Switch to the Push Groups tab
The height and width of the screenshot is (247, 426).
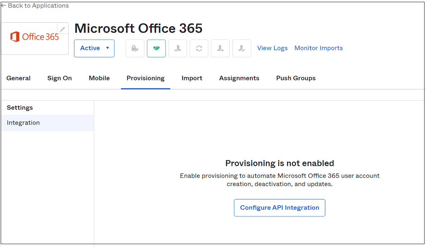pos(296,78)
